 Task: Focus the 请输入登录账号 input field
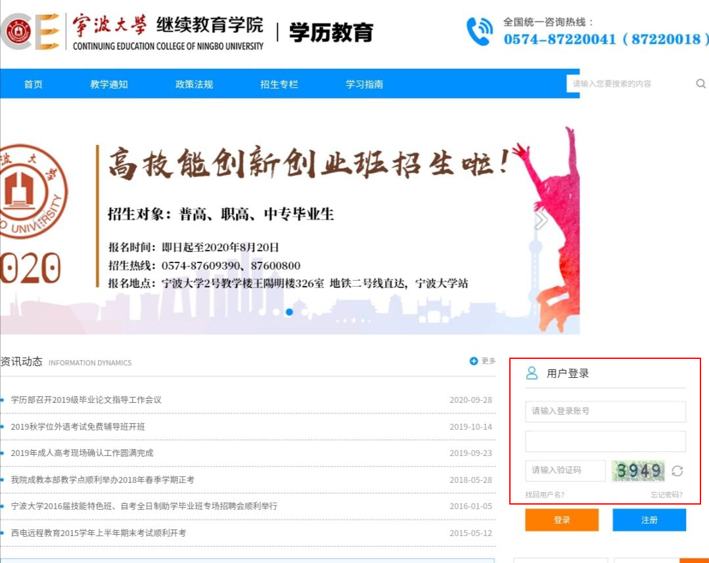pyautogui.click(x=605, y=411)
